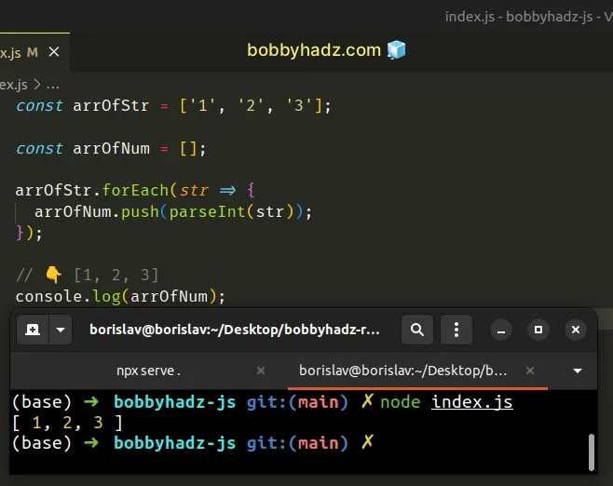
Task: Select the index.js modified editor tab
Action: [34, 52]
